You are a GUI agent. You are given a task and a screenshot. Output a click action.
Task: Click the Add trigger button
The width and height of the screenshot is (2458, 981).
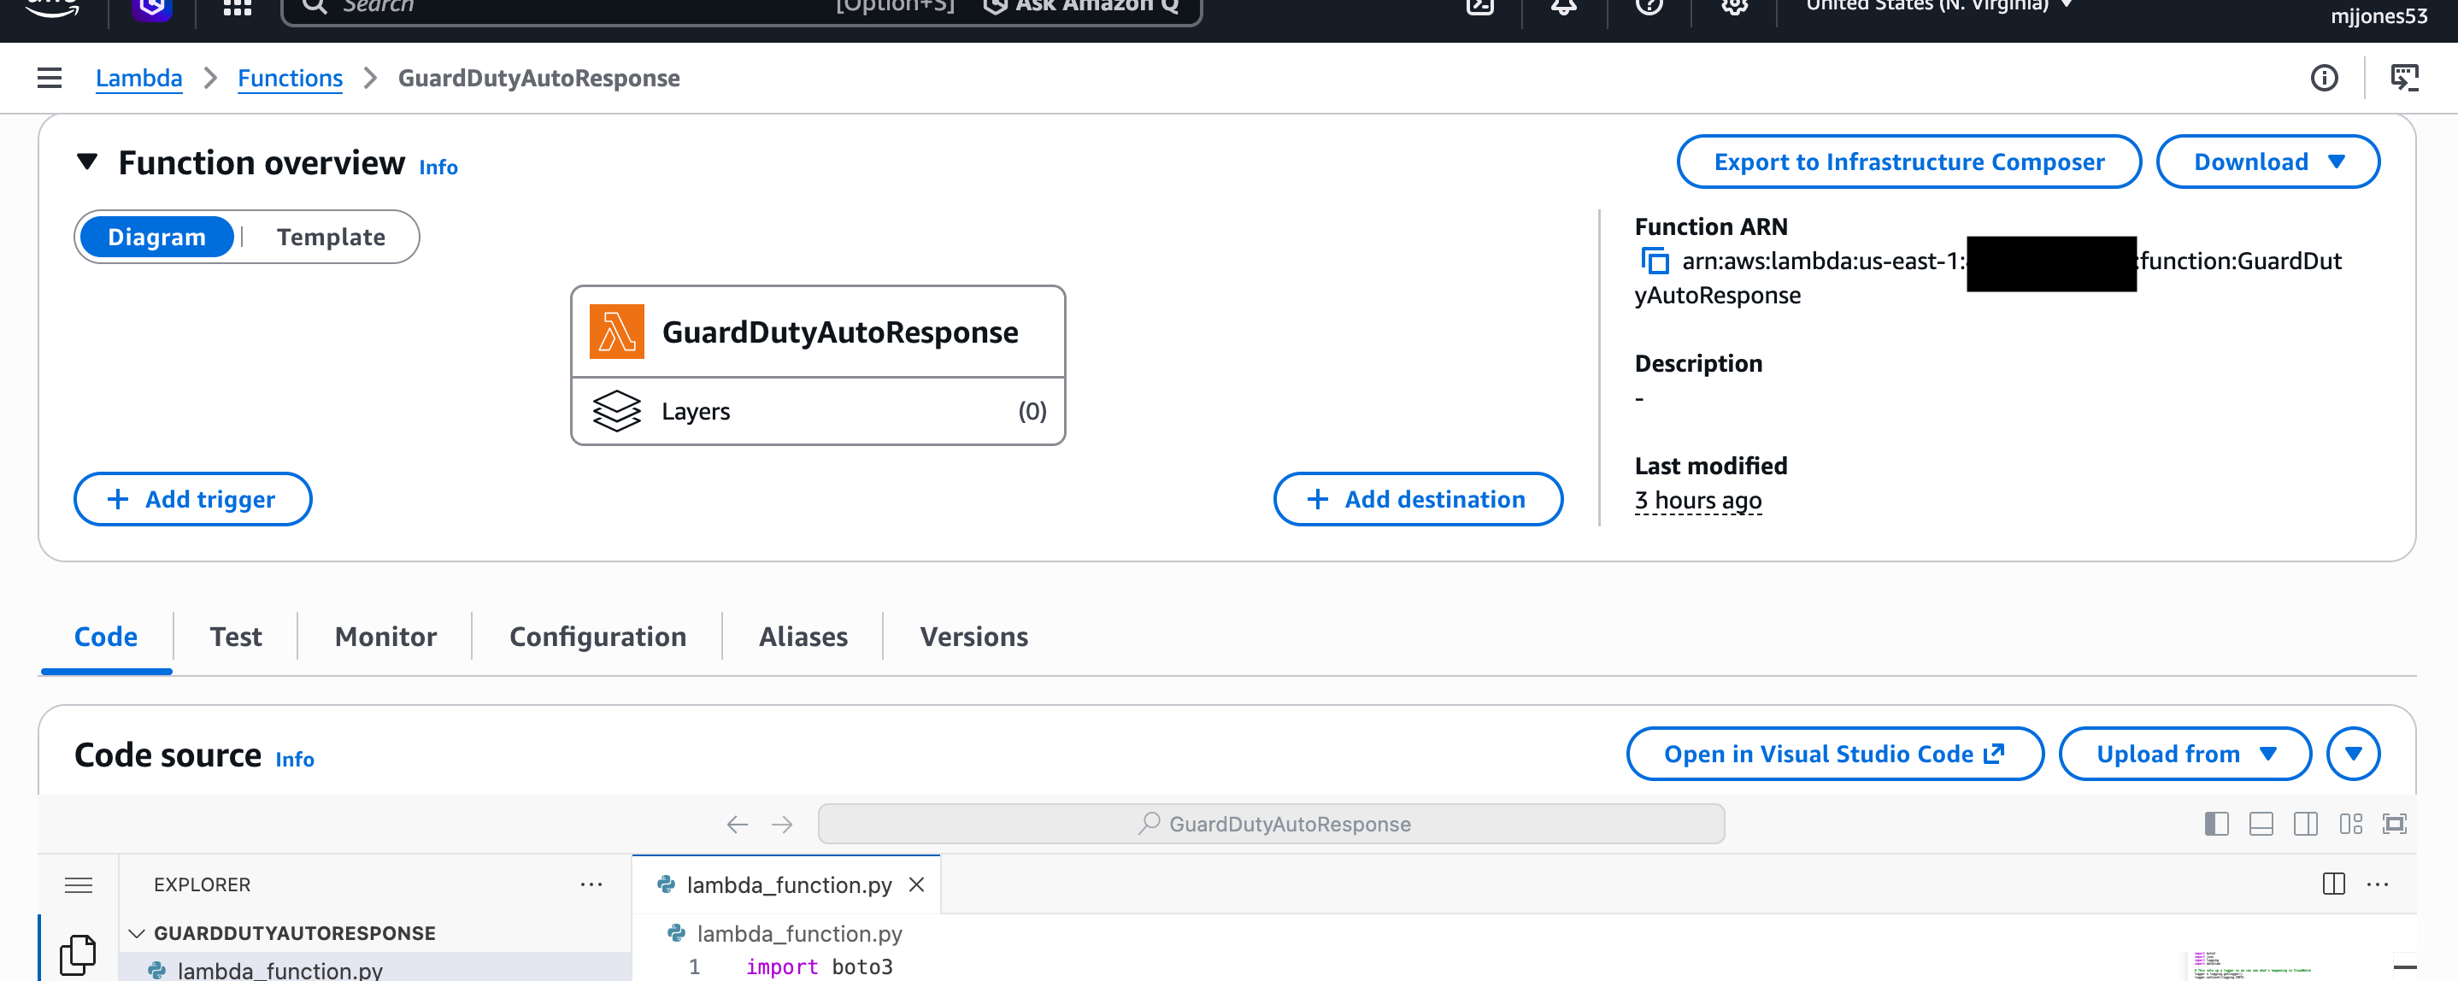(193, 499)
